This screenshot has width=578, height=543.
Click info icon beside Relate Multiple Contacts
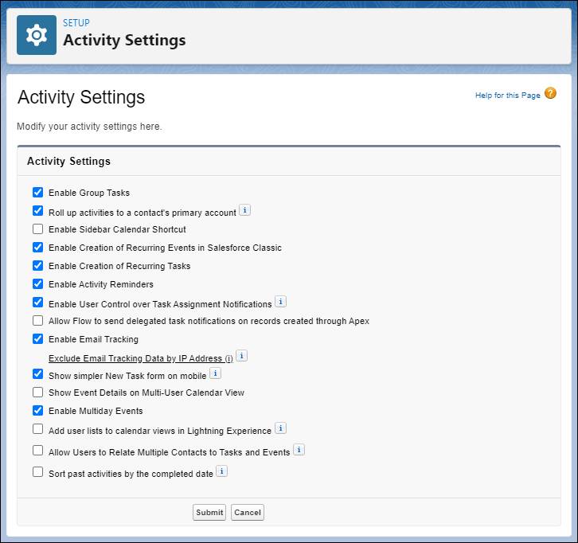coord(299,450)
